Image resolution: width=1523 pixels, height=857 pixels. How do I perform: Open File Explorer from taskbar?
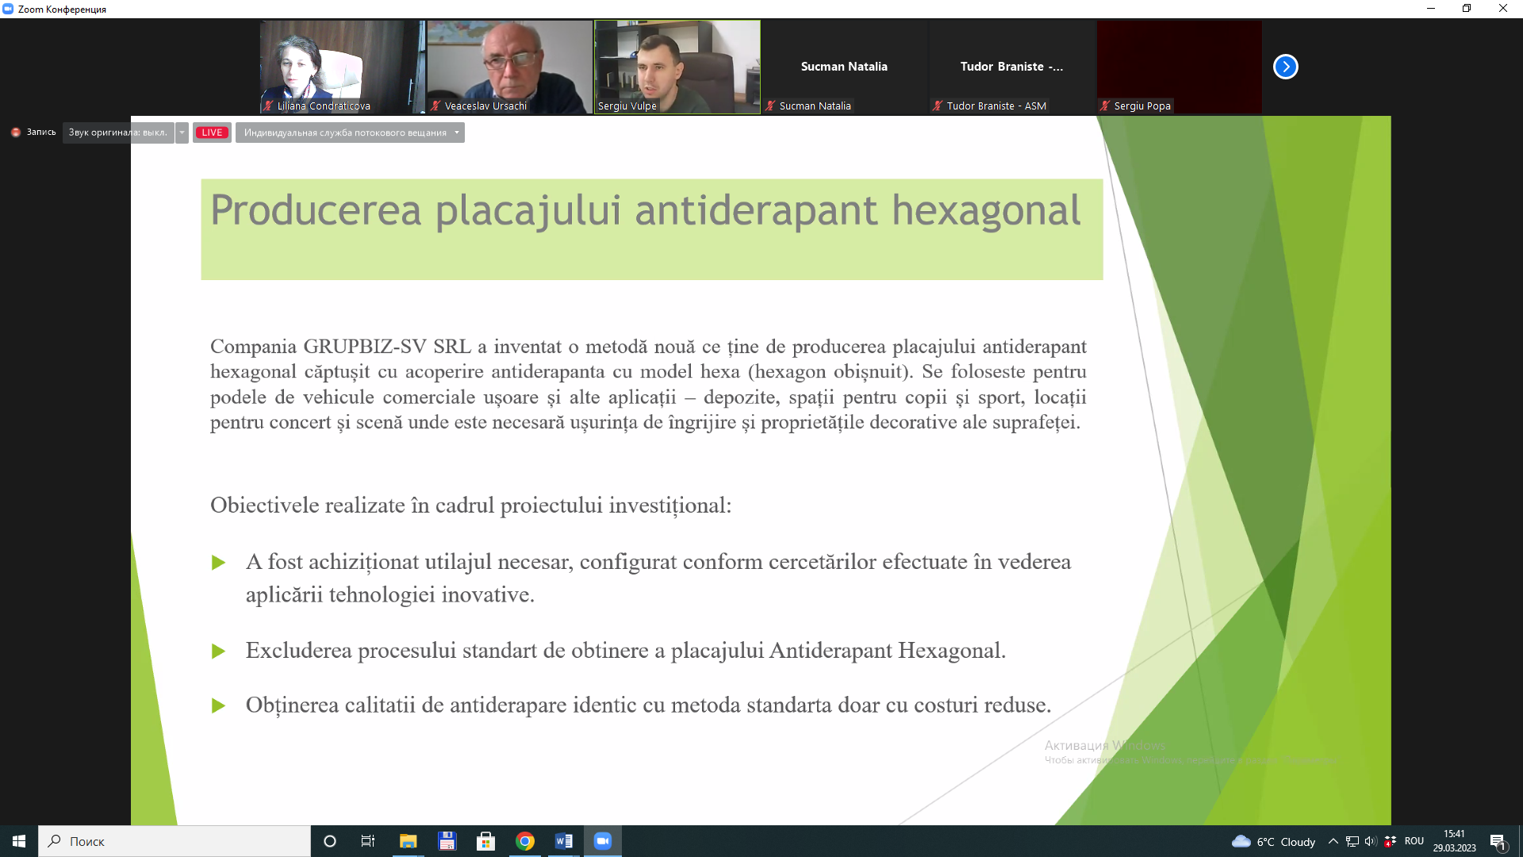click(x=408, y=841)
